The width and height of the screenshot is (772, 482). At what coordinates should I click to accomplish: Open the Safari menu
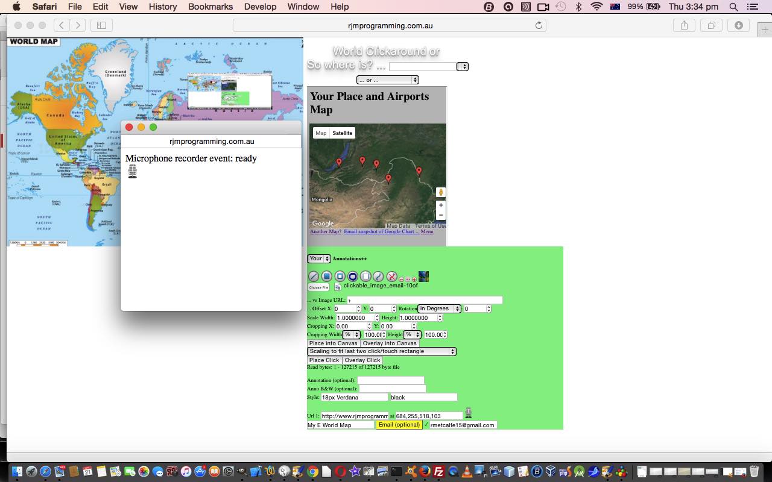(44, 7)
